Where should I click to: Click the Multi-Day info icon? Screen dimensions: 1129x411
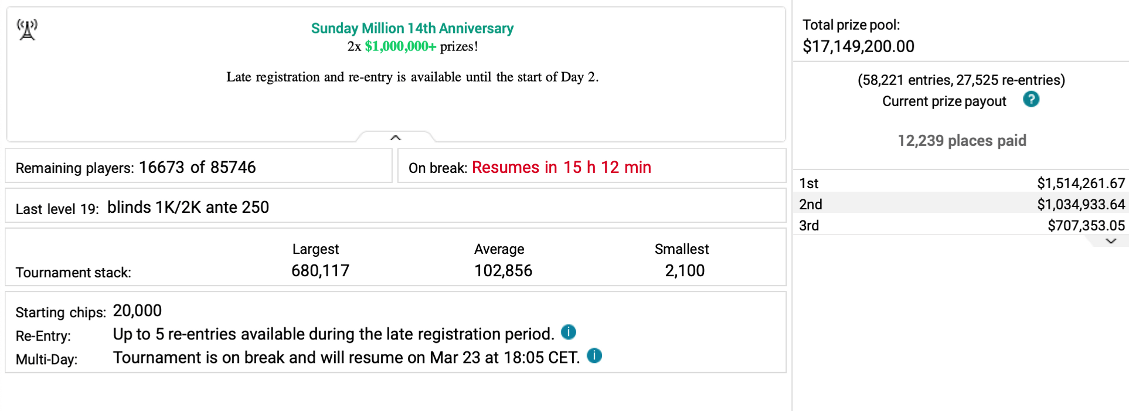(594, 356)
